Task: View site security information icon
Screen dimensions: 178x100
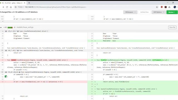Action: (16, 7)
